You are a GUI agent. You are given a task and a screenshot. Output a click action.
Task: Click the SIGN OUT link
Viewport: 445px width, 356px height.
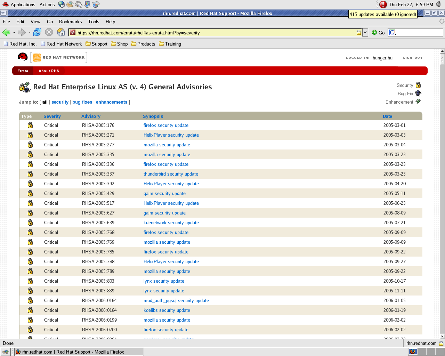coord(413,58)
